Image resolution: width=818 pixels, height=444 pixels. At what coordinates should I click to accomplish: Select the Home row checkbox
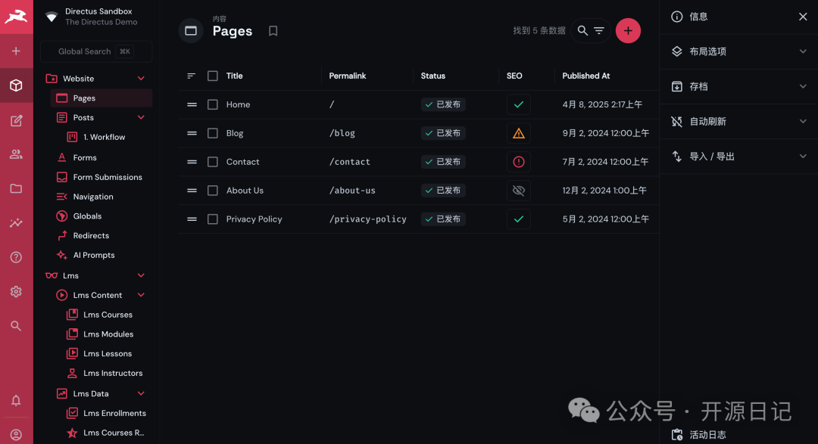213,104
